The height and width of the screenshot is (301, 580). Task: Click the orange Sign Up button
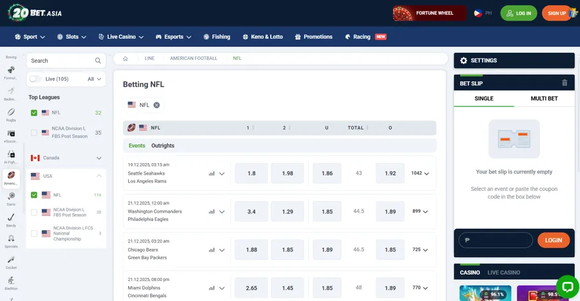[557, 13]
